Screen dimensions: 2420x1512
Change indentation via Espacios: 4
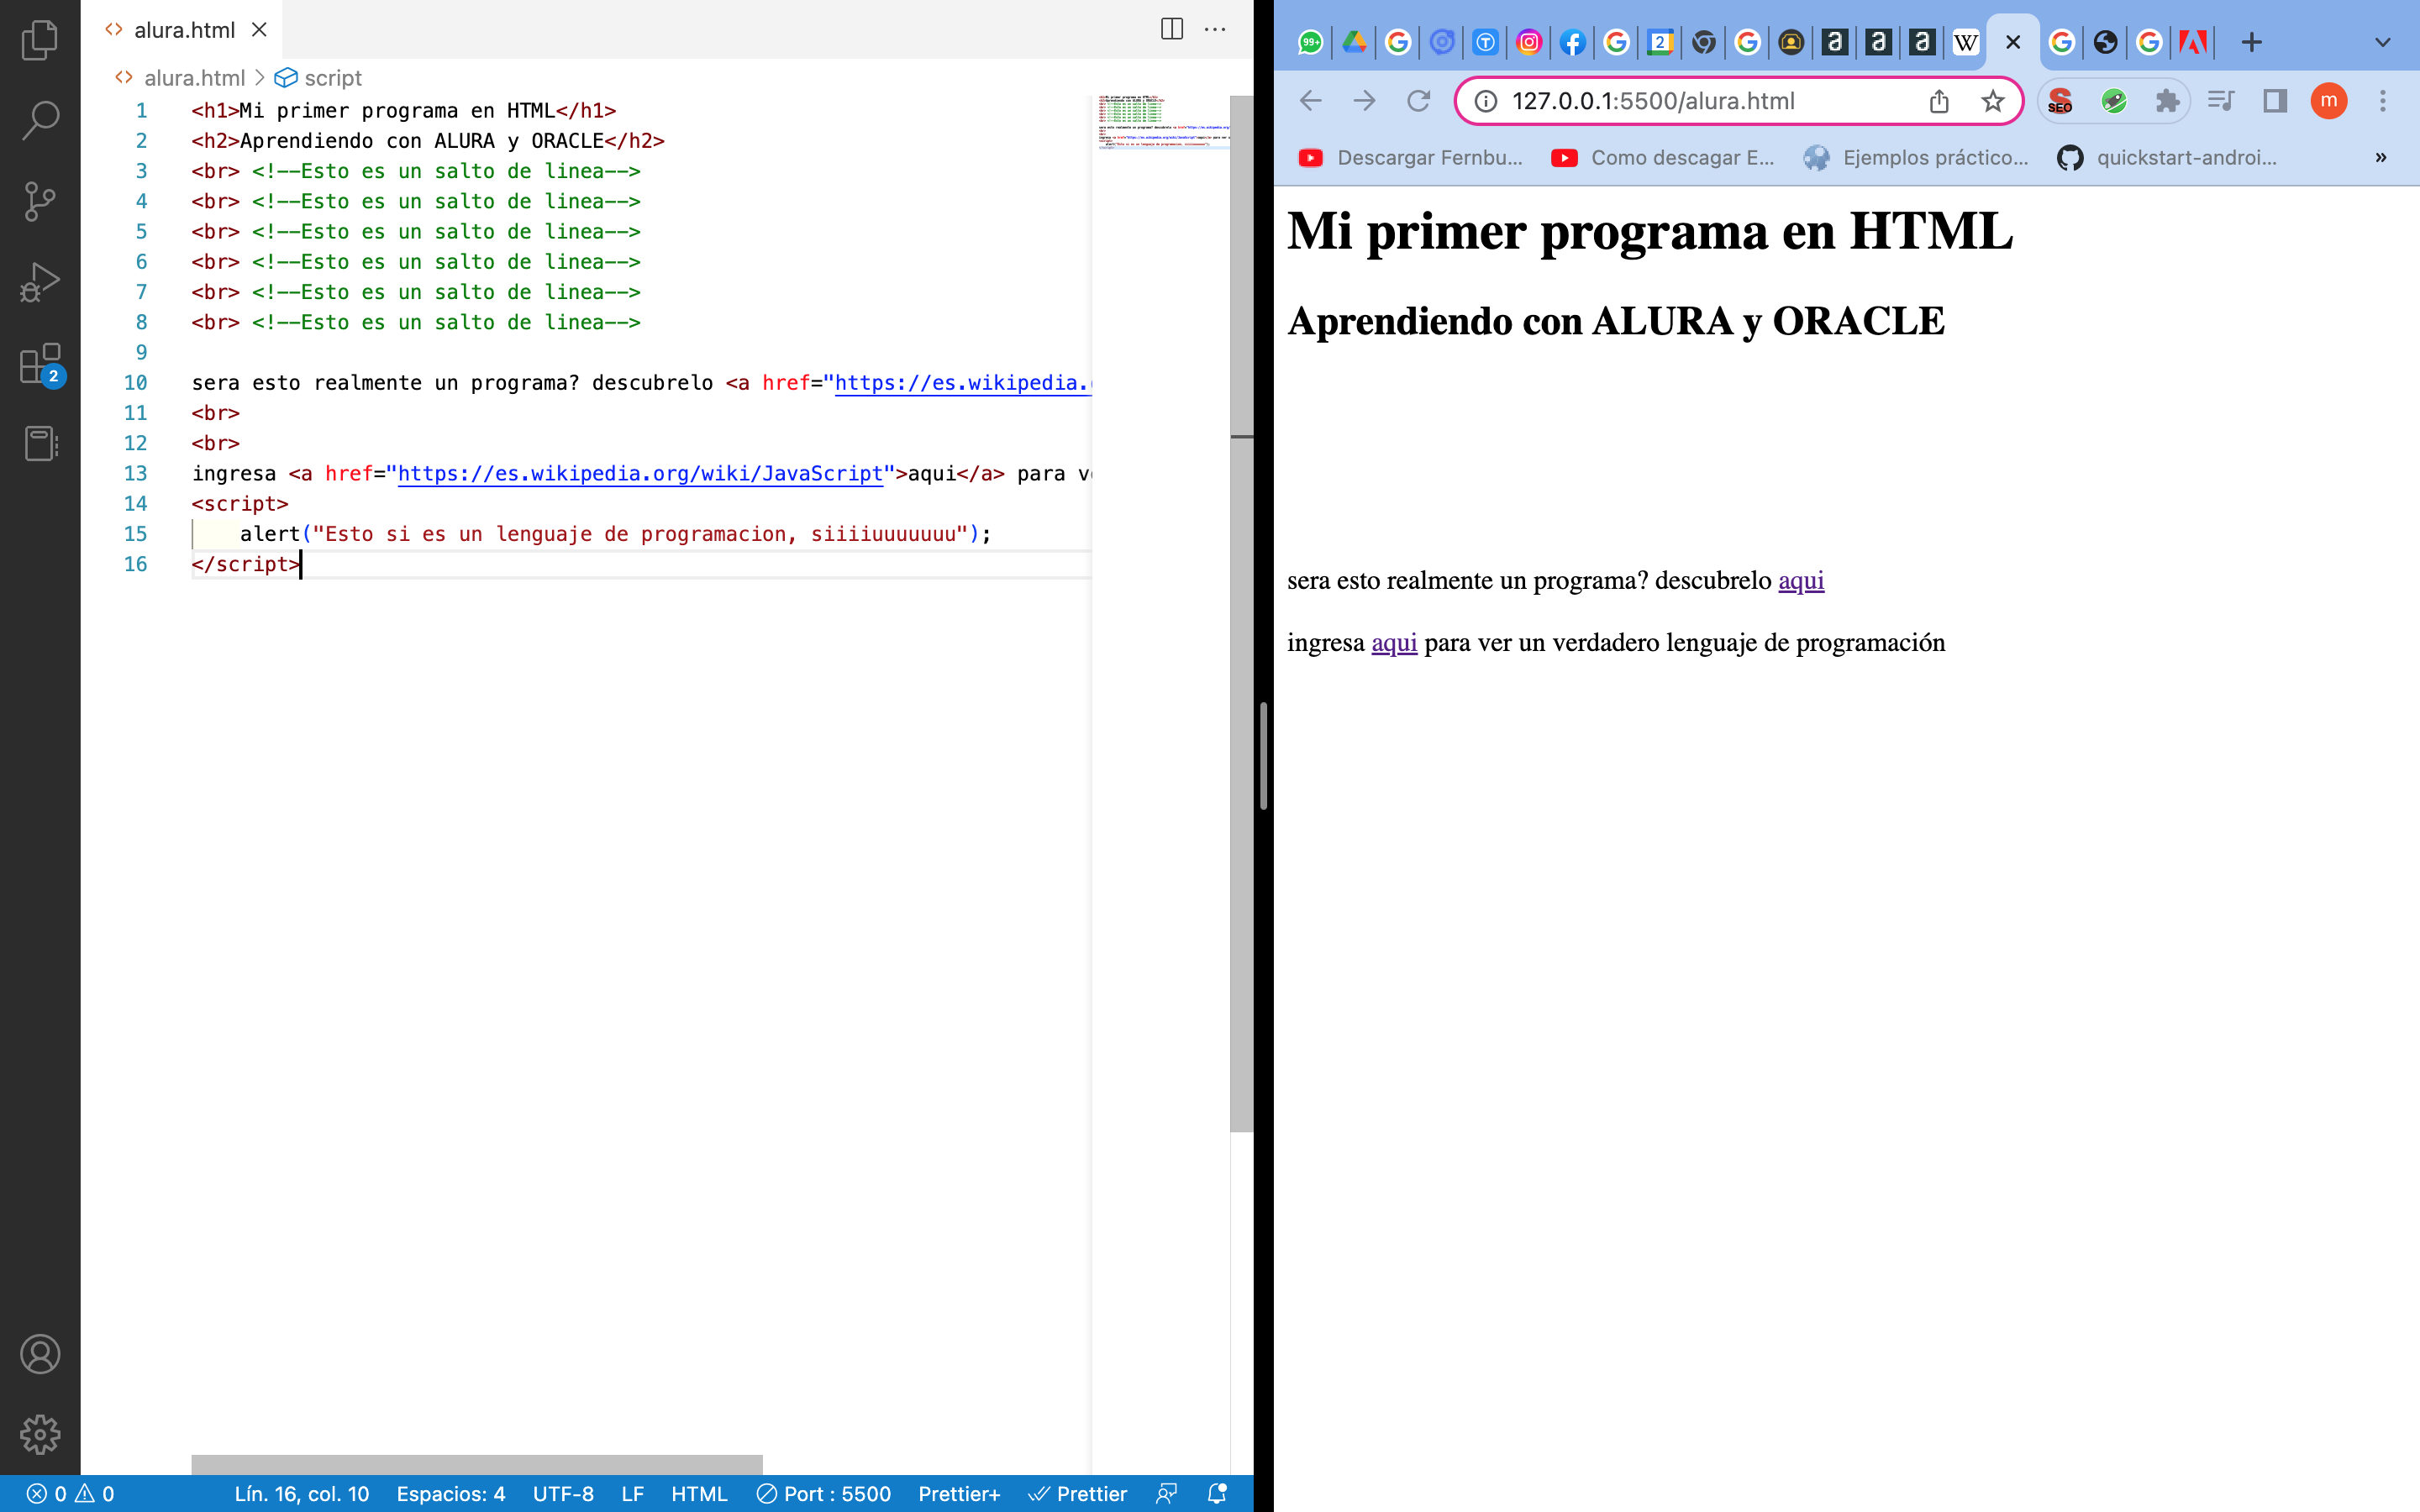(x=451, y=1494)
